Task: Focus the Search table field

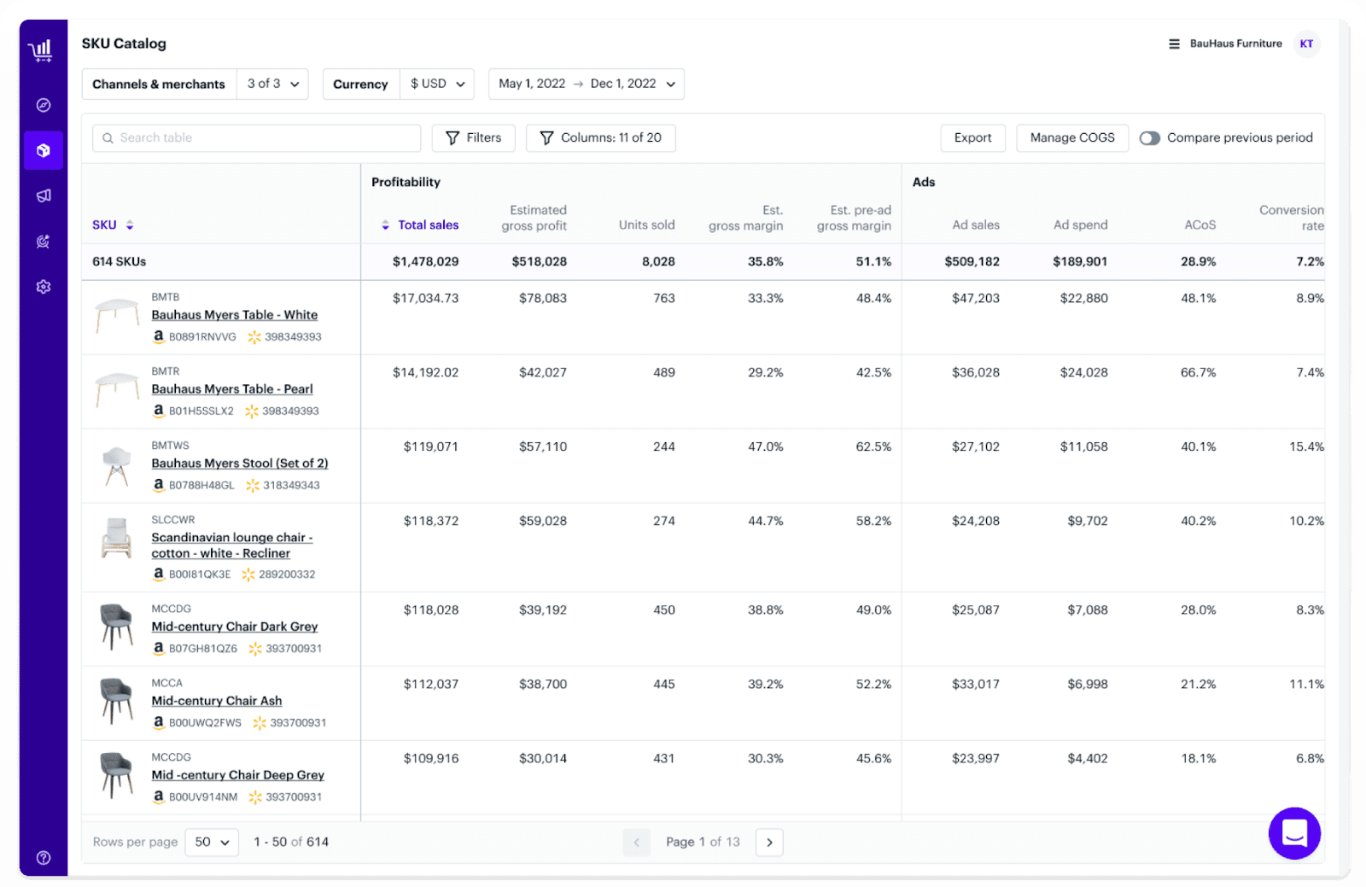Action: coord(257,137)
